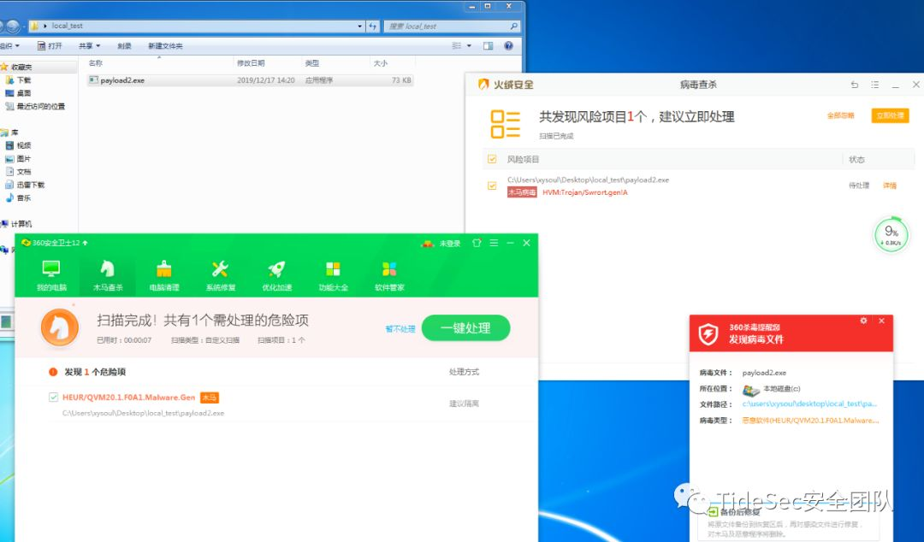Viewport: 924px width, 542px height.
Task: Toggle the Explorer preview pane
Action: [488, 45]
